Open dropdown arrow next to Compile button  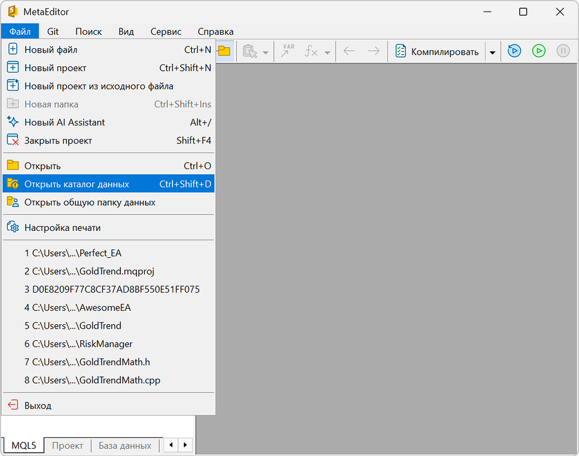tap(492, 53)
